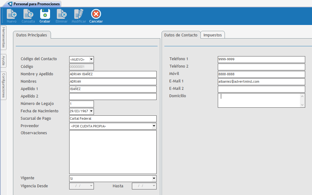This screenshot has height=195, width=312.
Task: Select the Datos de Contacto tab
Action: coord(181,35)
